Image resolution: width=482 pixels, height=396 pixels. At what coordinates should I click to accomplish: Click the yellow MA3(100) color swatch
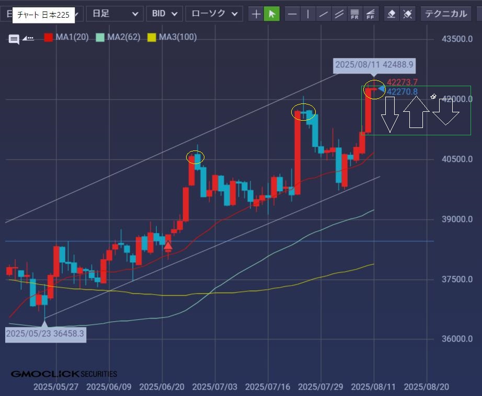(152, 38)
